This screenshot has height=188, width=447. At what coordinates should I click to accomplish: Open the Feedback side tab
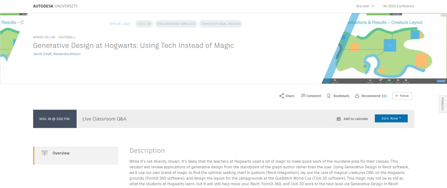(442, 105)
